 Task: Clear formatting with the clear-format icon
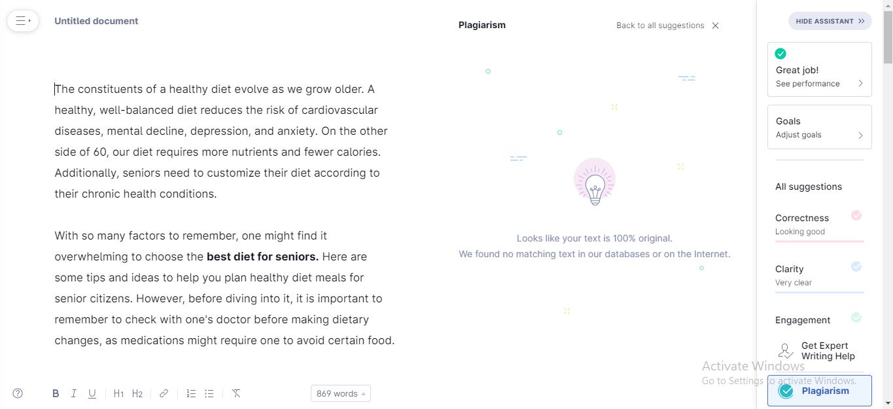click(236, 393)
